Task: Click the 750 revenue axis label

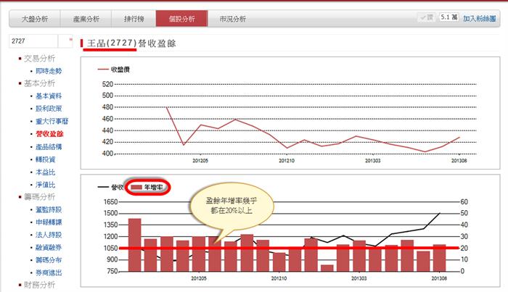Action: coord(112,271)
